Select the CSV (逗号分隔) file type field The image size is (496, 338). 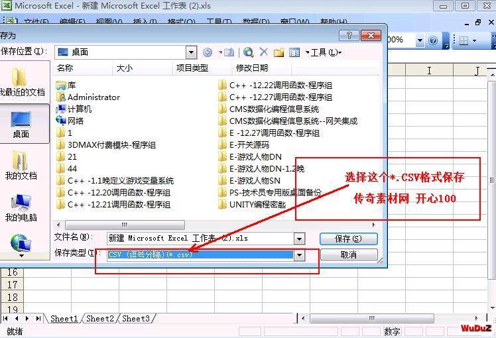tap(200, 255)
